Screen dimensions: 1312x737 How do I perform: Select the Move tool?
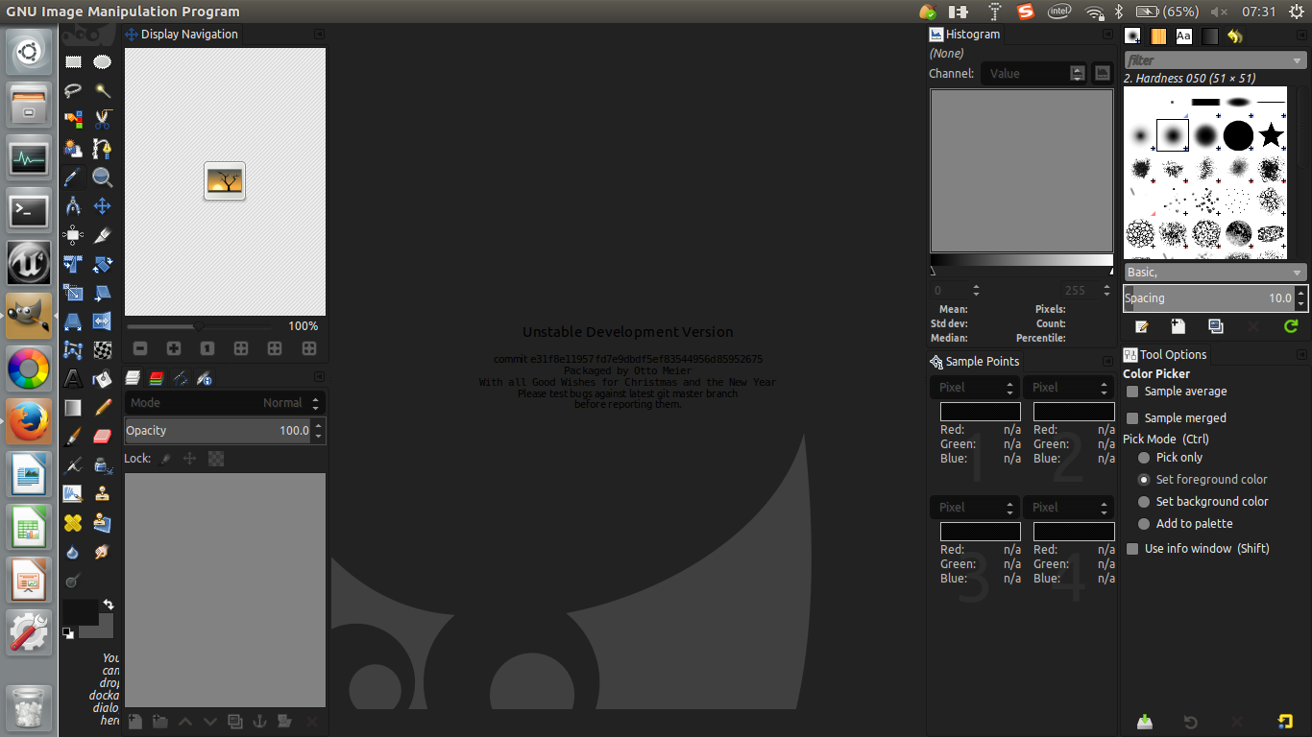click(102, 206)
